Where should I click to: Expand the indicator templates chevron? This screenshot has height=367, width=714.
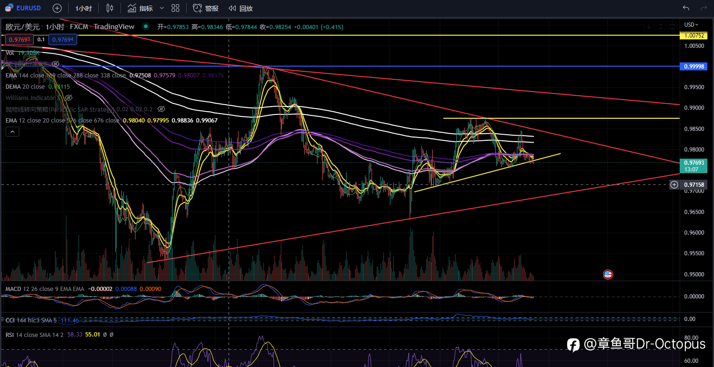point(162,8)
